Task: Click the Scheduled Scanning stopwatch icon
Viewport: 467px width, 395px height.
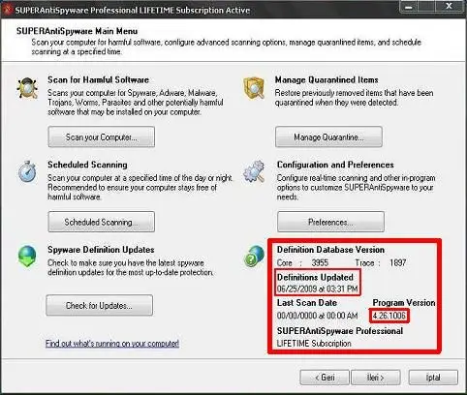Action: pyautogui.click(x=27, y=171)
